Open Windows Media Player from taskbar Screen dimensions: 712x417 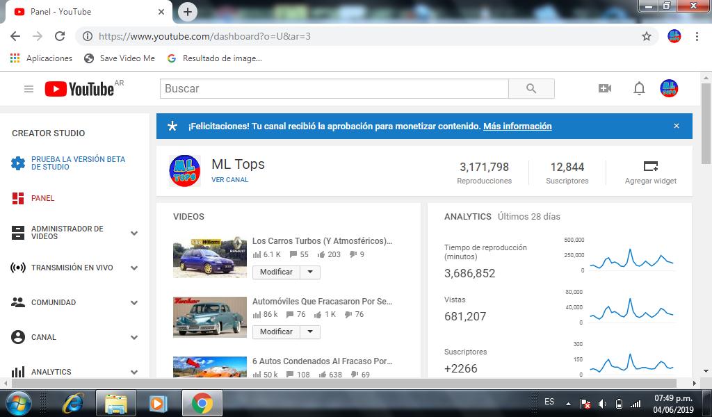coord(158,403)
